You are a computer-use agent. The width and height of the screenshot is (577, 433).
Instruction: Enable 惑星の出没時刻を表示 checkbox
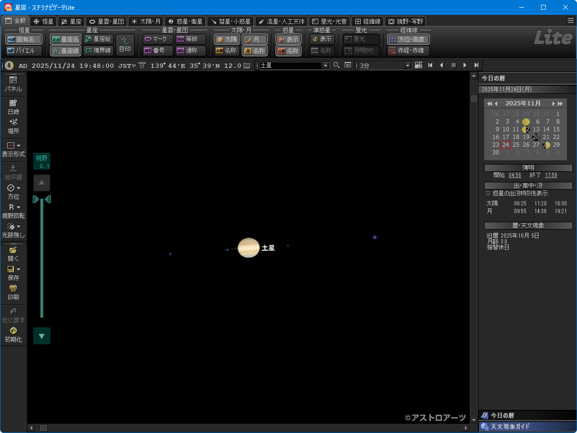click(x=488, y=193)
